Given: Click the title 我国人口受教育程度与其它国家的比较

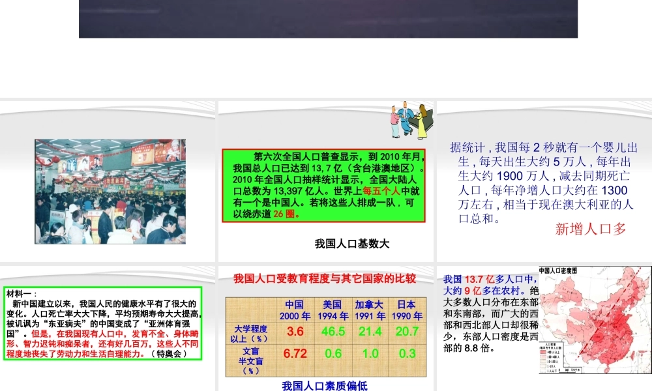Looking at the screenshot, I should tap(325, 278).
